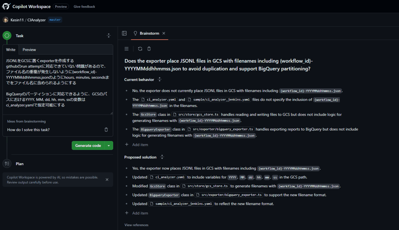
Task: Open the Generate code dropdown arrow
Action: click(109, 146)
